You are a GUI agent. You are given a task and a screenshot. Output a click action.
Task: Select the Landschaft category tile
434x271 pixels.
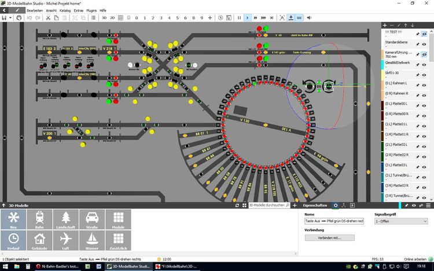65,220
